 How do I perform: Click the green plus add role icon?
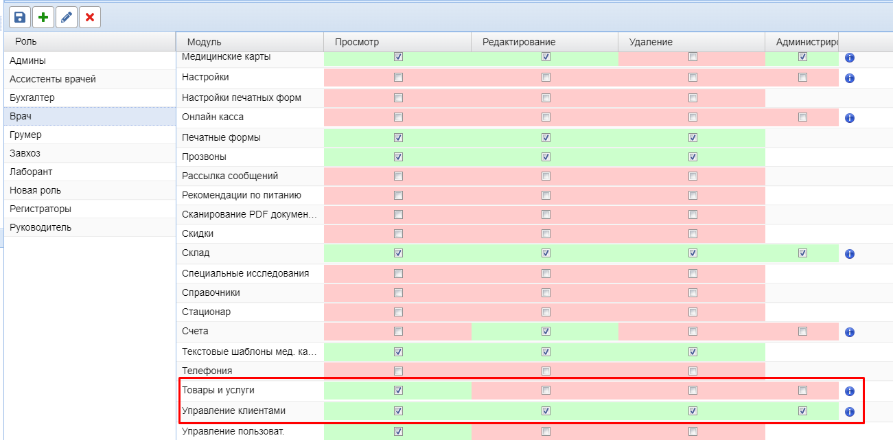coord(43,17)
